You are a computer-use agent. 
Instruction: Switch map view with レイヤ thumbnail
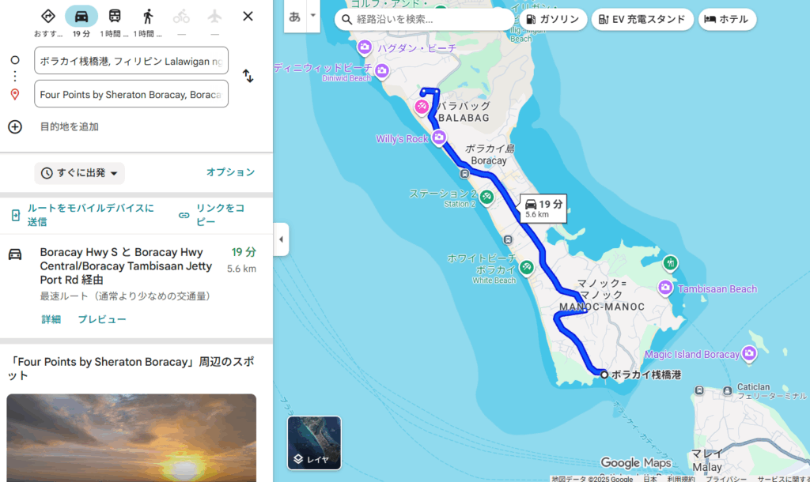coord(314,442)
